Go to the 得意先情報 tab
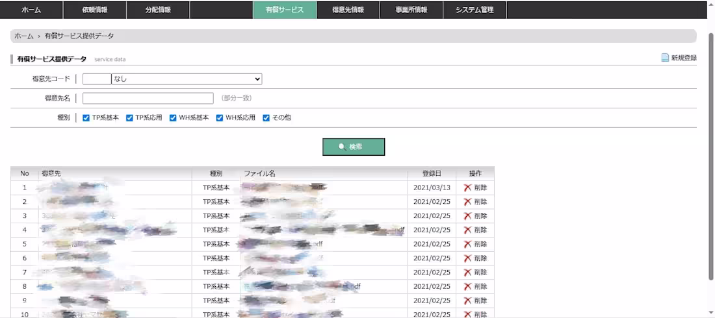This screenshot has width=715, height=318. click(x=348, y=10)
